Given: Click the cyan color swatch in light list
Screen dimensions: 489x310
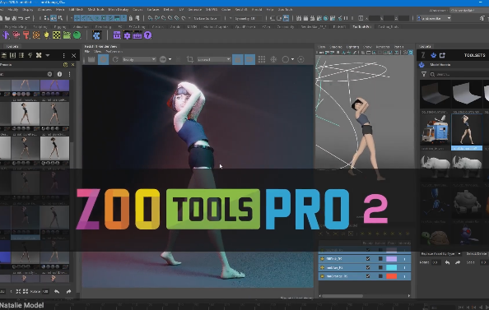Looking at the screenshot, I should click(x=391, y=267).
